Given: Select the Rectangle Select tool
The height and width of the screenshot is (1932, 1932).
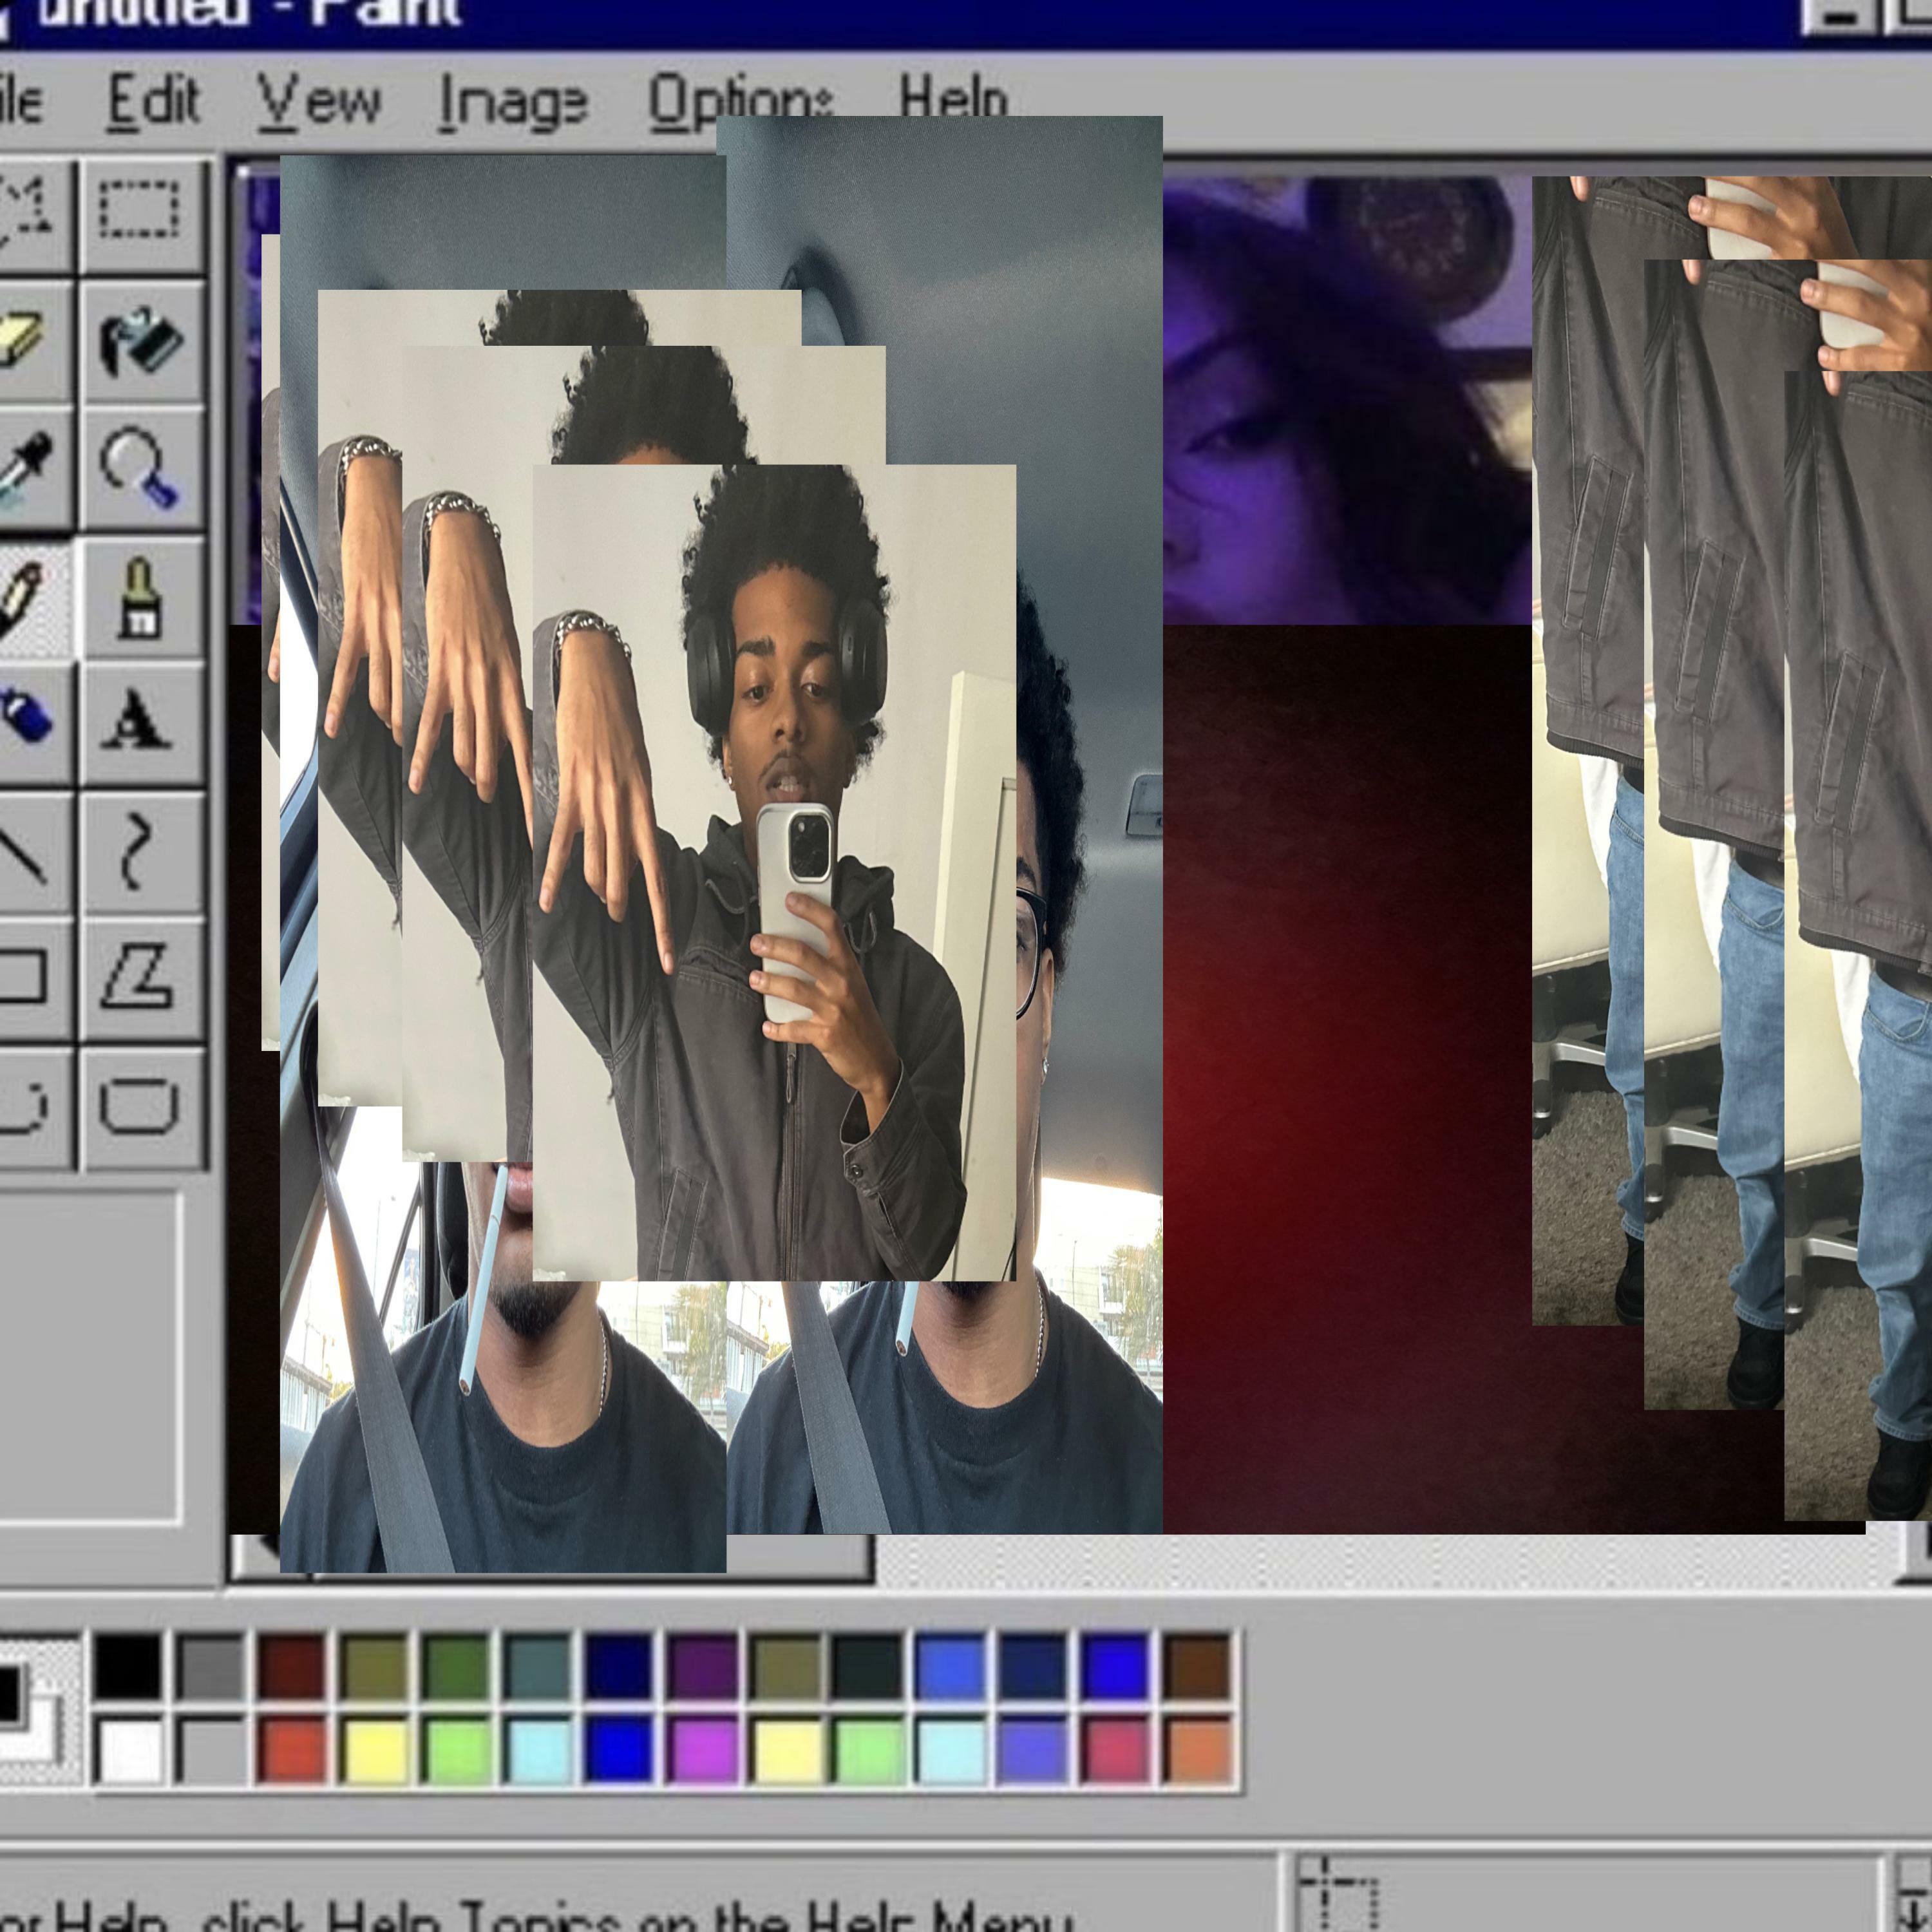Looking at the screenshot, I should tap(140, 210).
